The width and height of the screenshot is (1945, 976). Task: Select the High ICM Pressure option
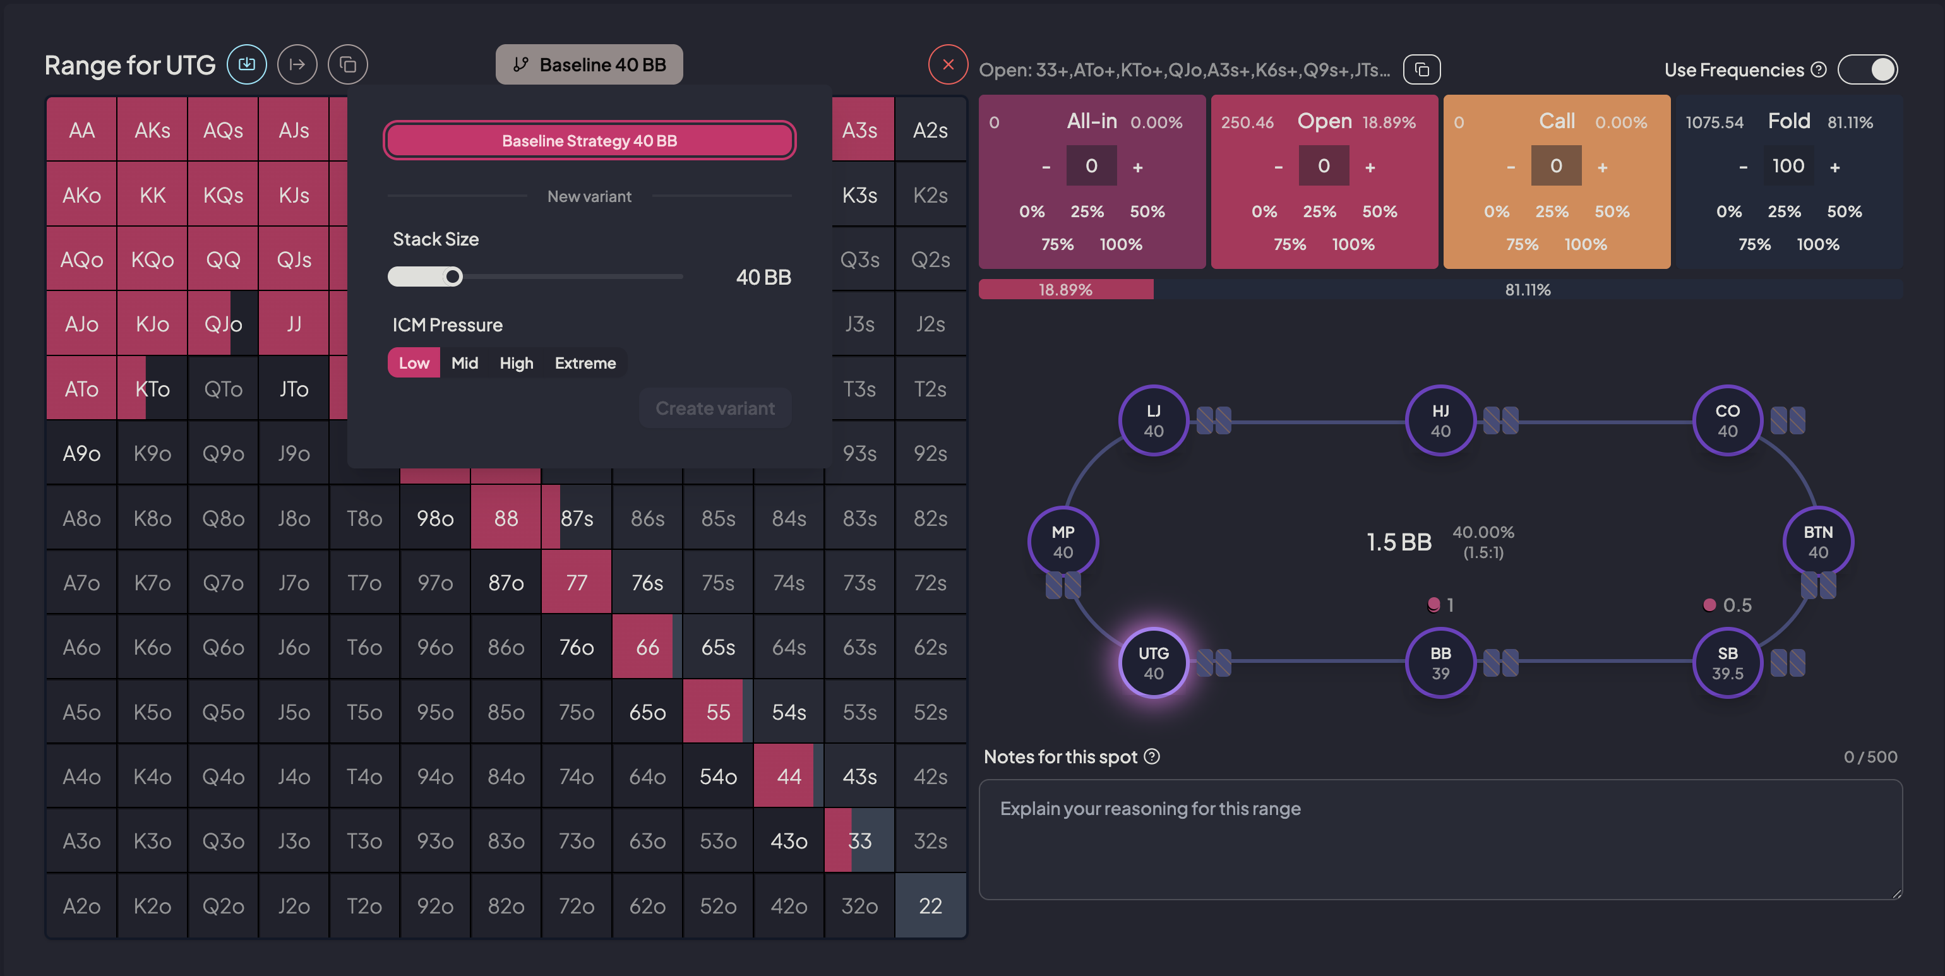tap(516, 363)
